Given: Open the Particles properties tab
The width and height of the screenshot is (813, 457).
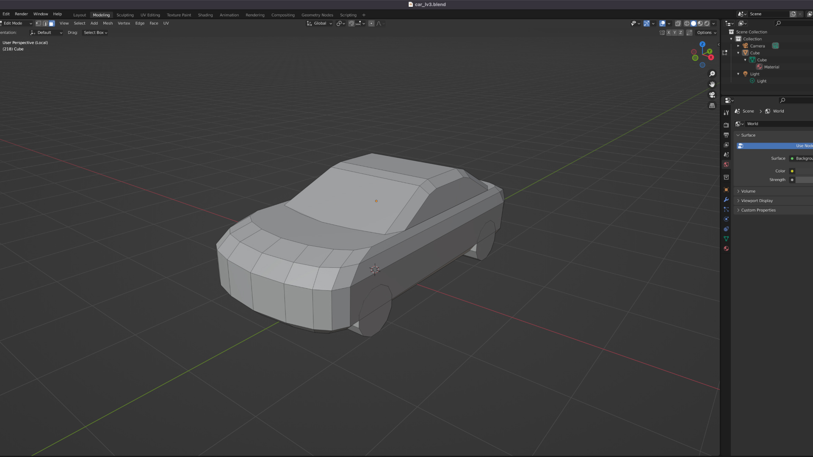Looking at the screenshot, I should click(726, 209).
